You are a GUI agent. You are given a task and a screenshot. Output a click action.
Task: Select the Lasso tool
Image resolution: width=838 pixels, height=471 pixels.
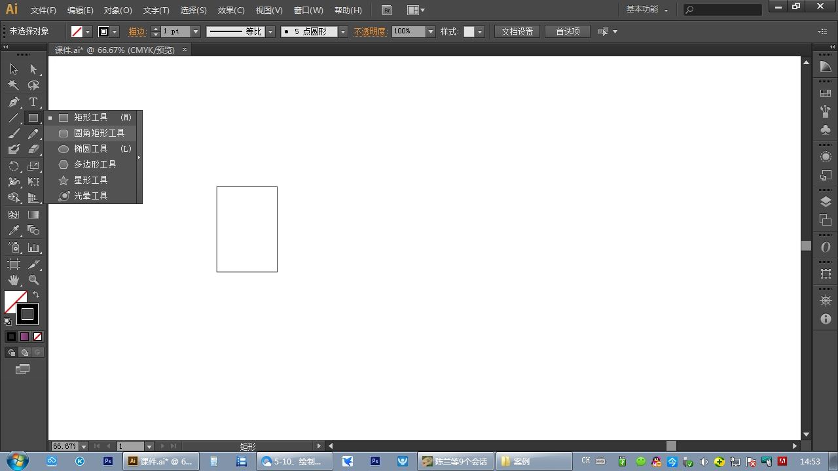click(x=33, y=85)
